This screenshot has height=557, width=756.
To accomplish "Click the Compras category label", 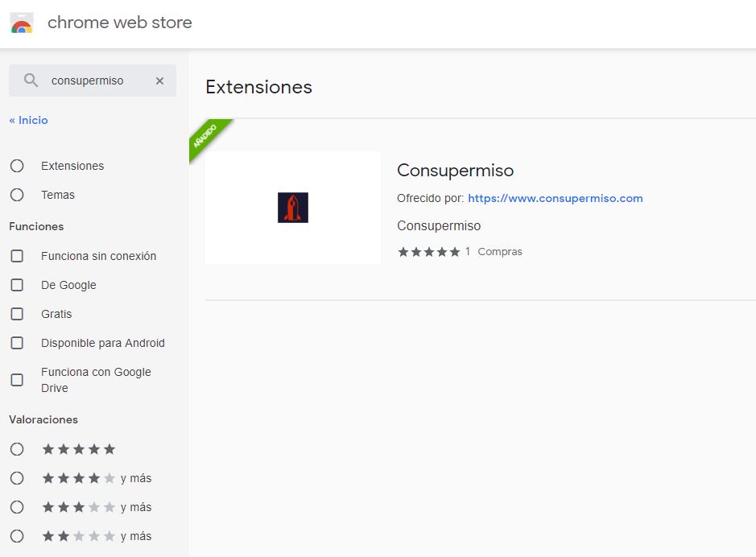I will click(x=499, y=251).
